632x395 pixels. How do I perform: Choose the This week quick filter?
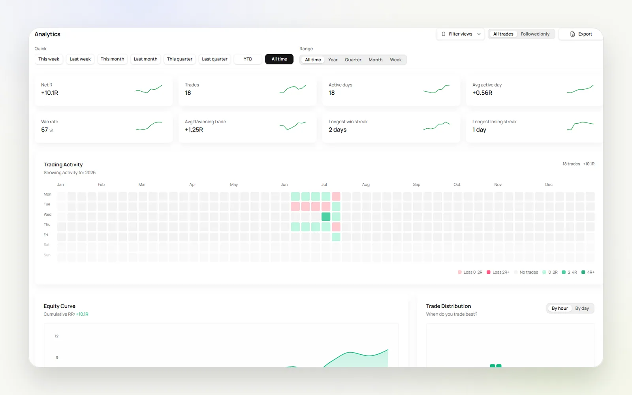tap(49, 59)
